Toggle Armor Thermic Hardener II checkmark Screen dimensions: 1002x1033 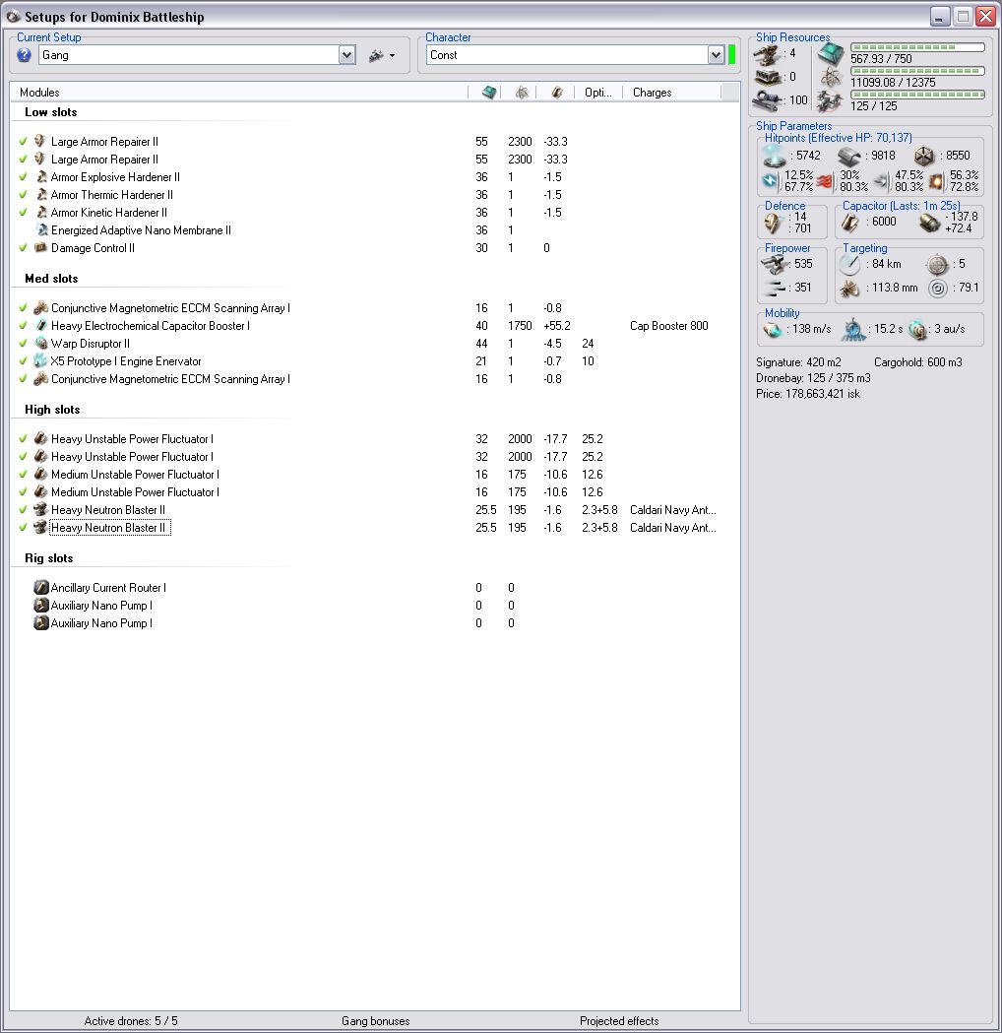(23, 194)
